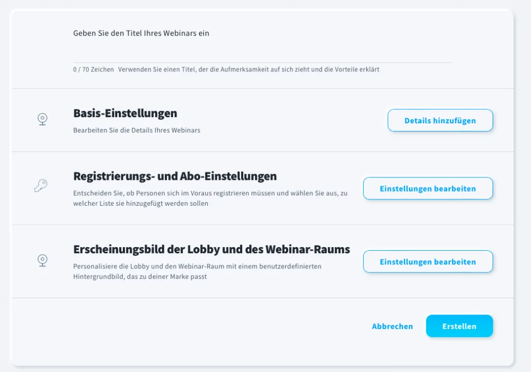Click Abbrechen to cancel

(x=393, y=326)
